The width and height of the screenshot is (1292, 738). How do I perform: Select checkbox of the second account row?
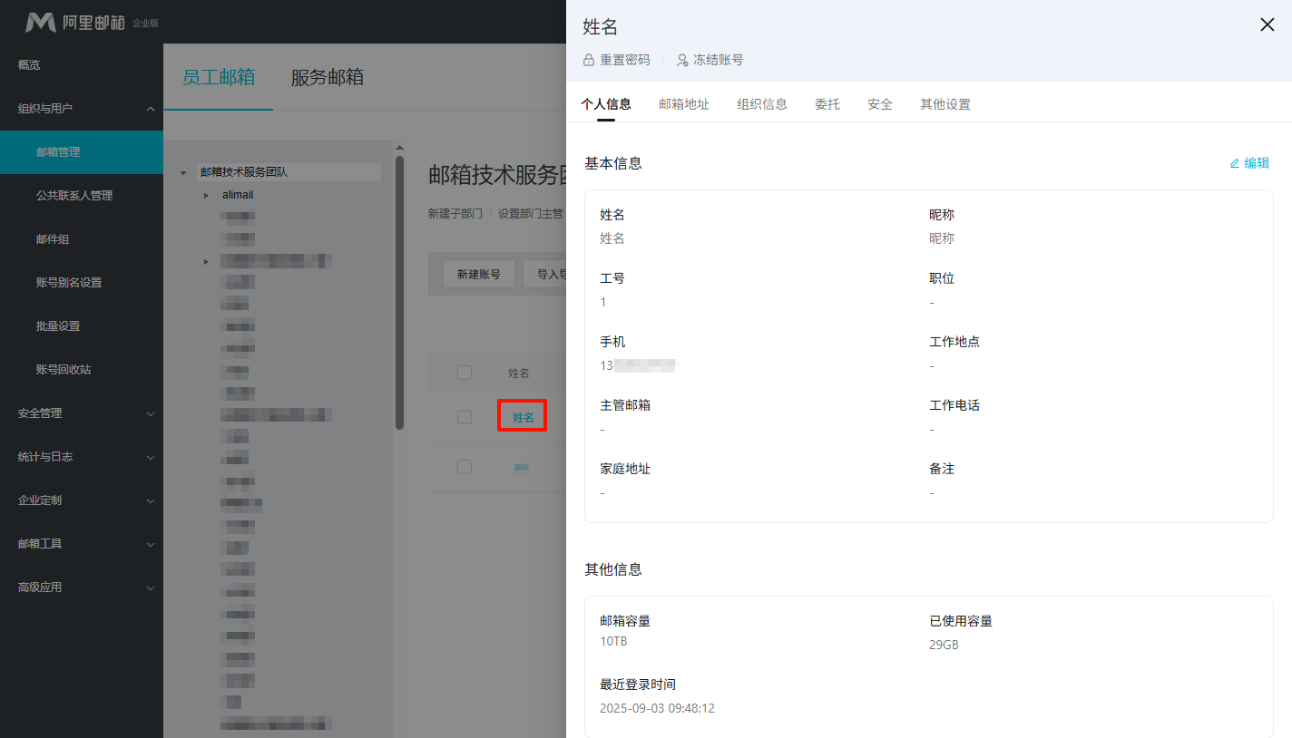(x=465, y=467)
